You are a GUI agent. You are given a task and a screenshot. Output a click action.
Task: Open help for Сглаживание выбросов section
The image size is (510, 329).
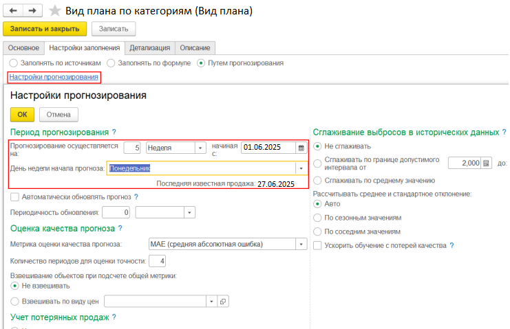(x=504, y=132)
